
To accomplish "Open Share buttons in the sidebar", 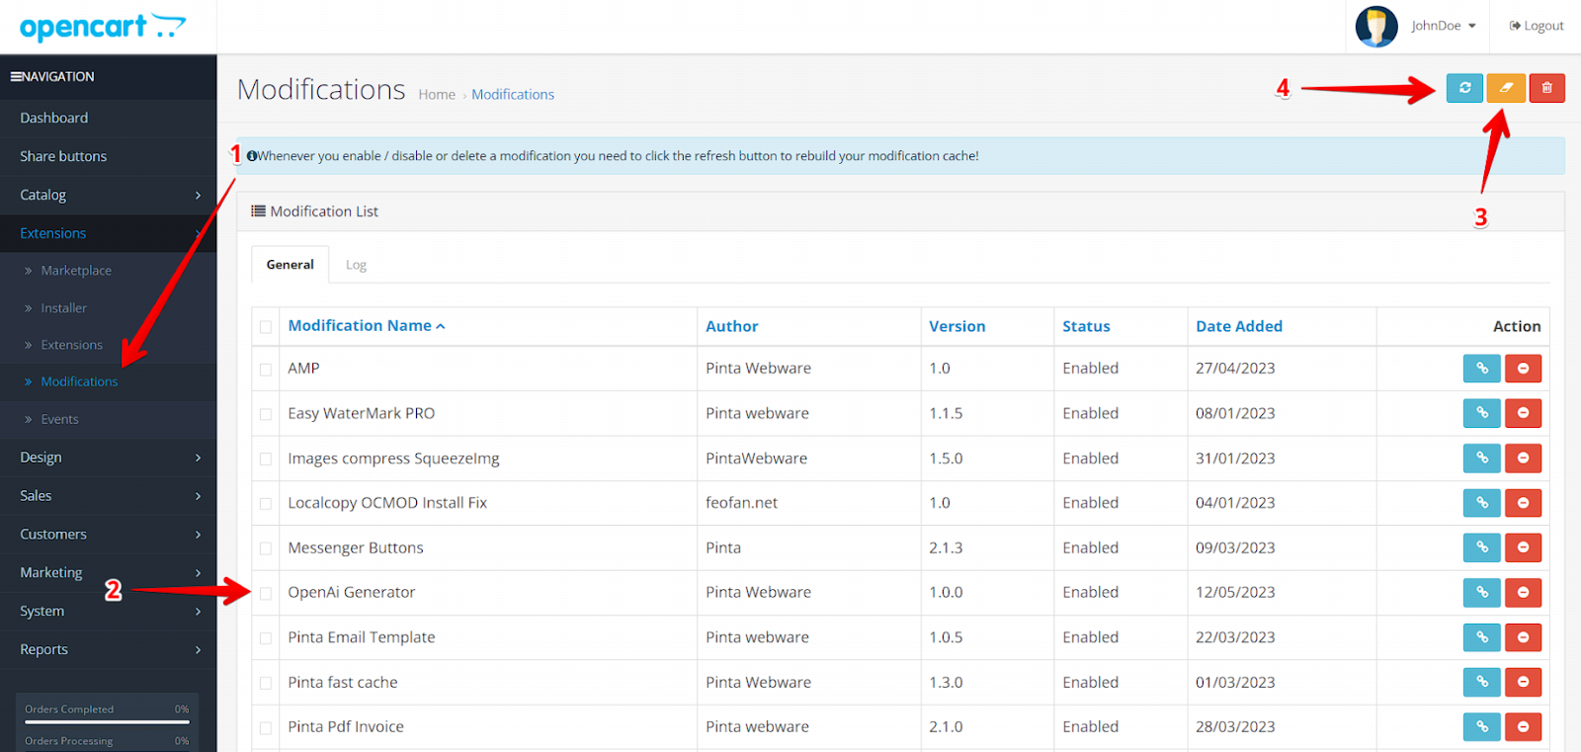I will 109,156.
